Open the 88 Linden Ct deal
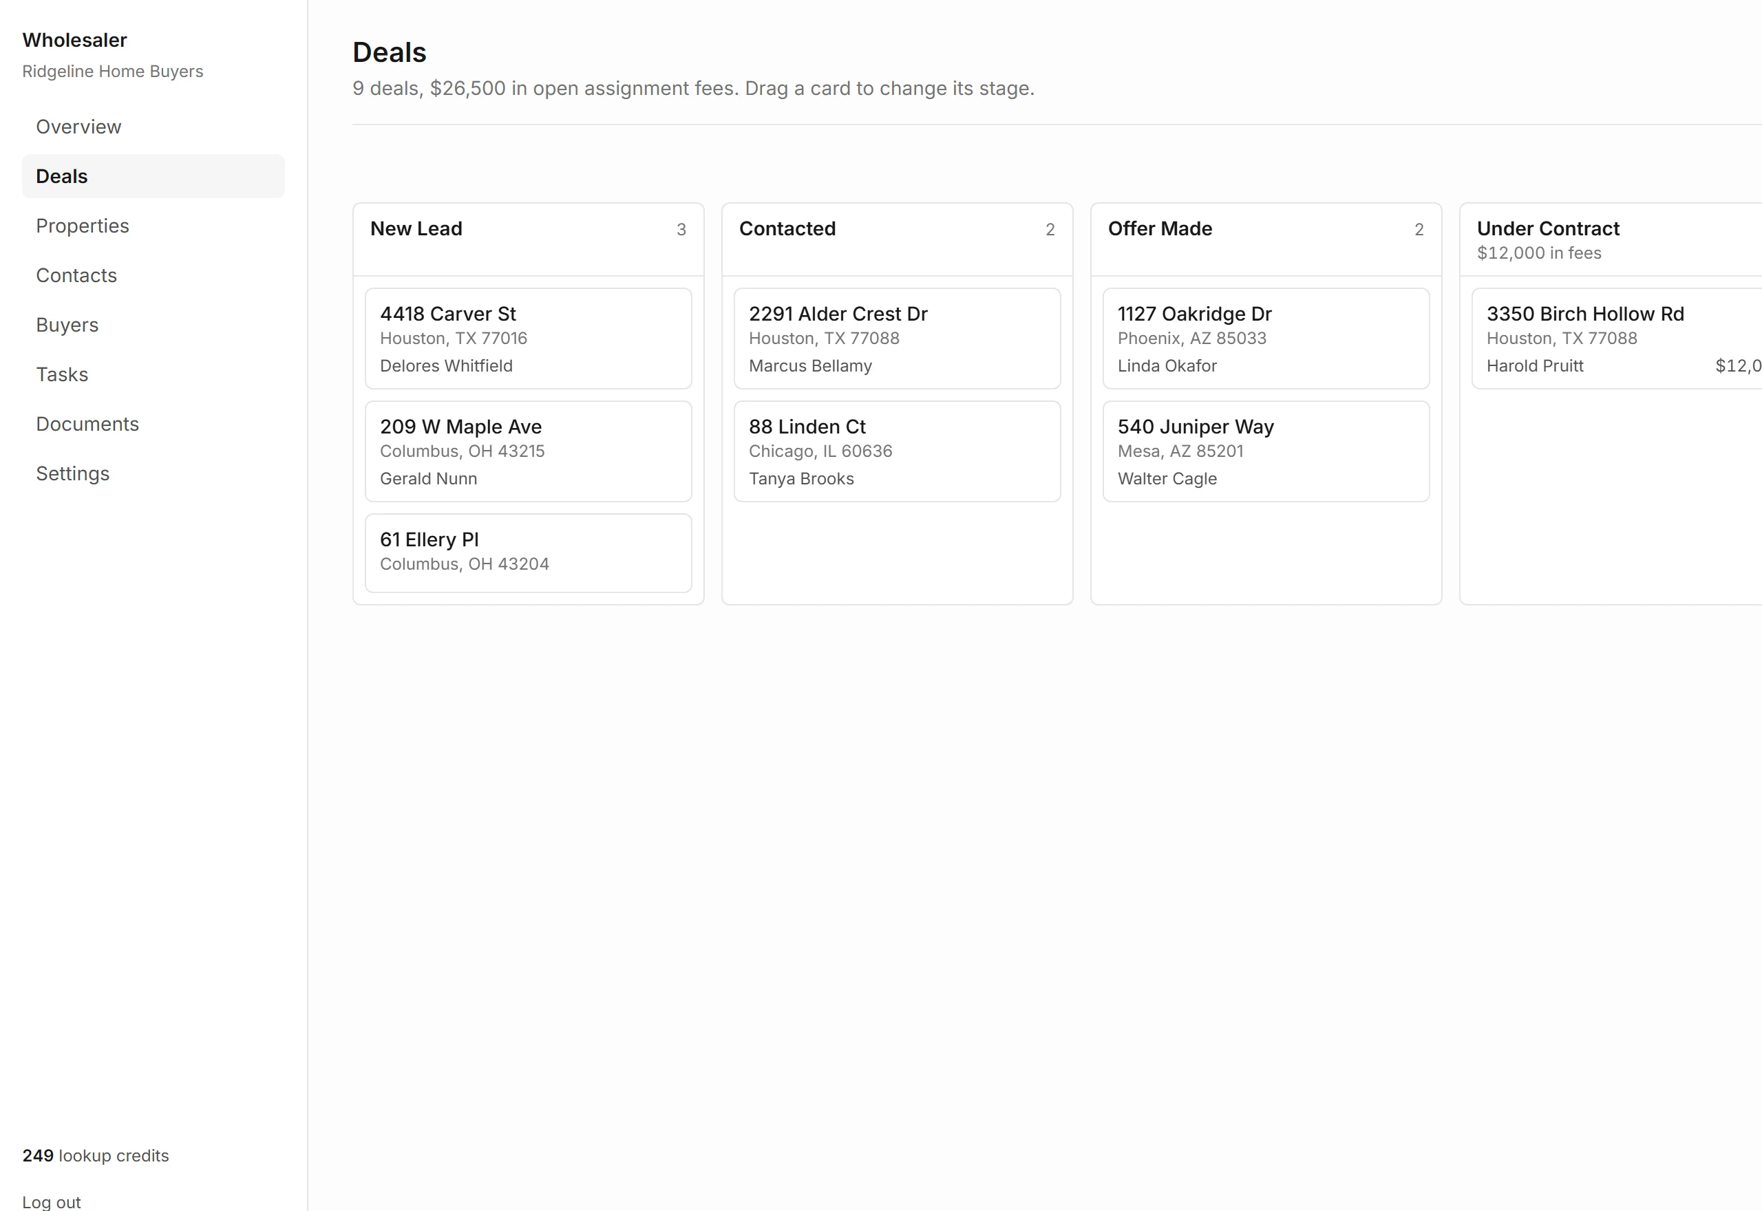Screen dimensions: 1762x1211 point(897,451)
